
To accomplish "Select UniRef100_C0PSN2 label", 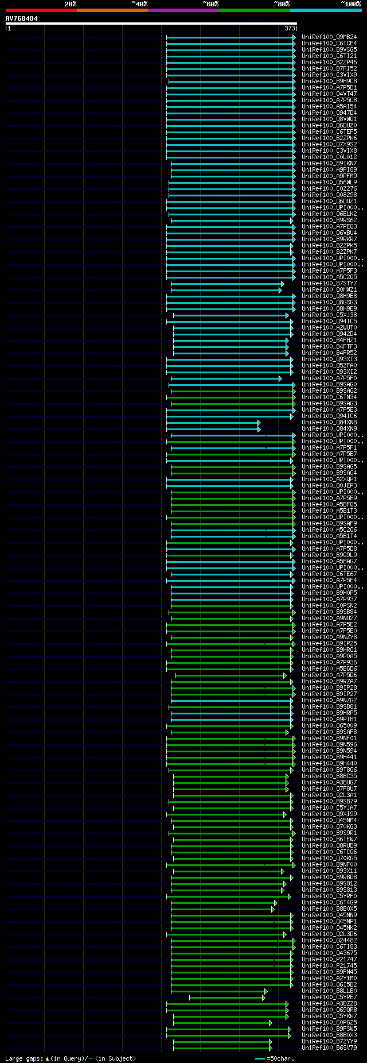I will (329, 606).
